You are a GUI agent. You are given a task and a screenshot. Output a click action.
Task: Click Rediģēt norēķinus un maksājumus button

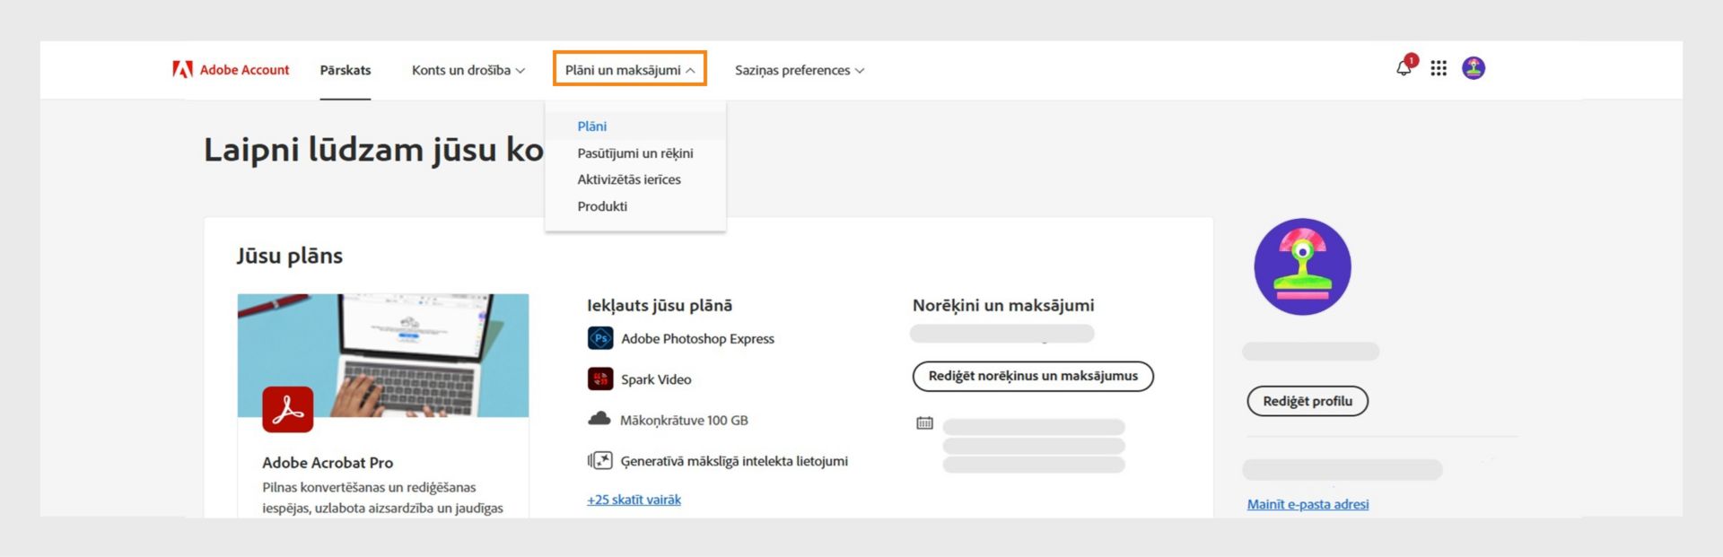pyautogui.click(x=1032, y=376)
